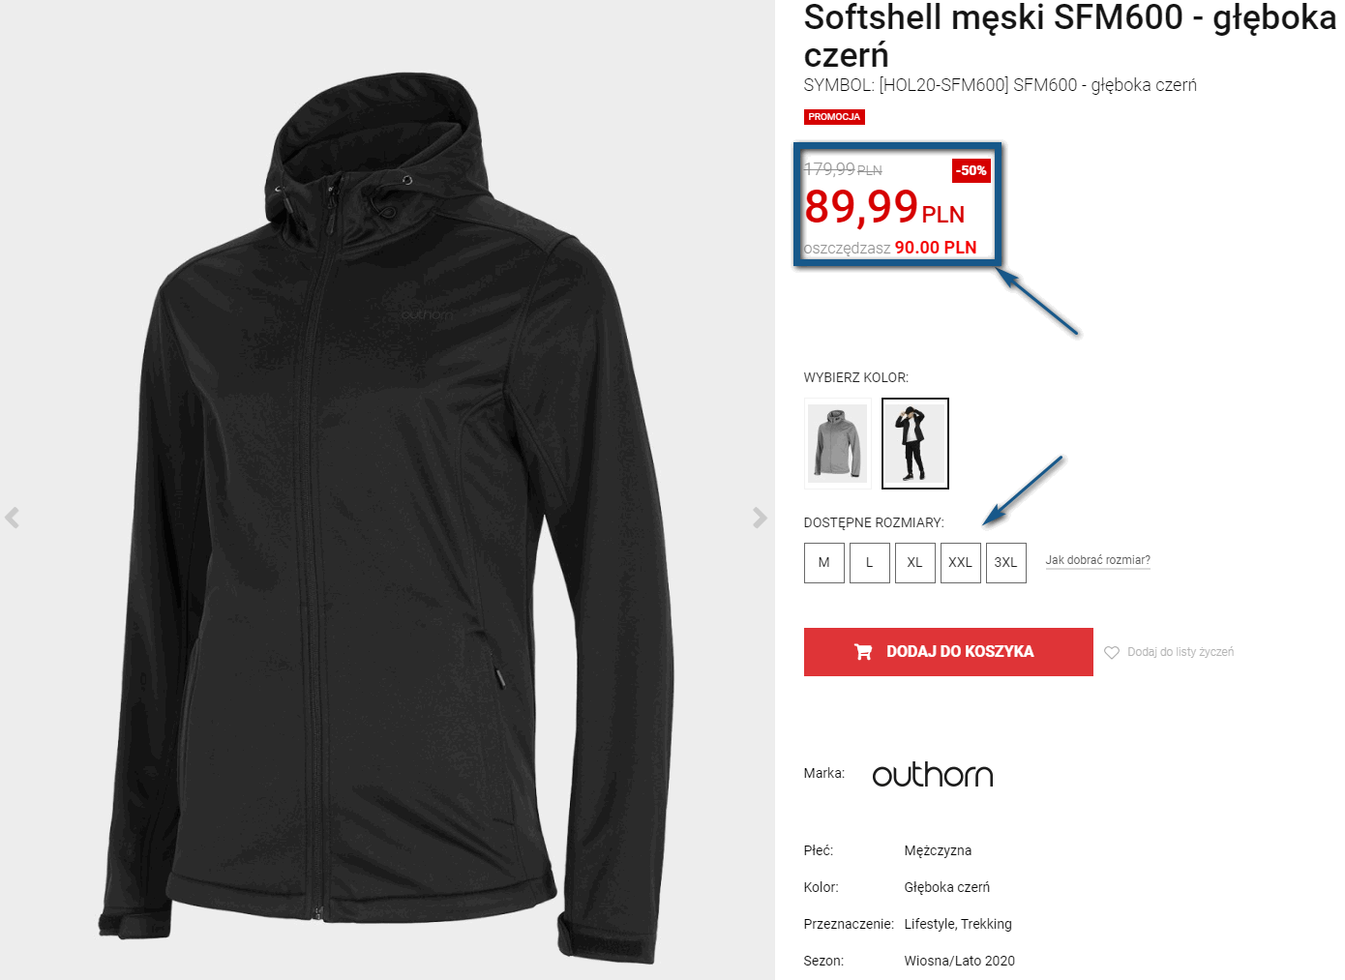The width and height of the screenshot is (1345, 980).
Task: Add the jacket via 'DODAJ DO KOSZYKA' label
Action: coord(960,652)
